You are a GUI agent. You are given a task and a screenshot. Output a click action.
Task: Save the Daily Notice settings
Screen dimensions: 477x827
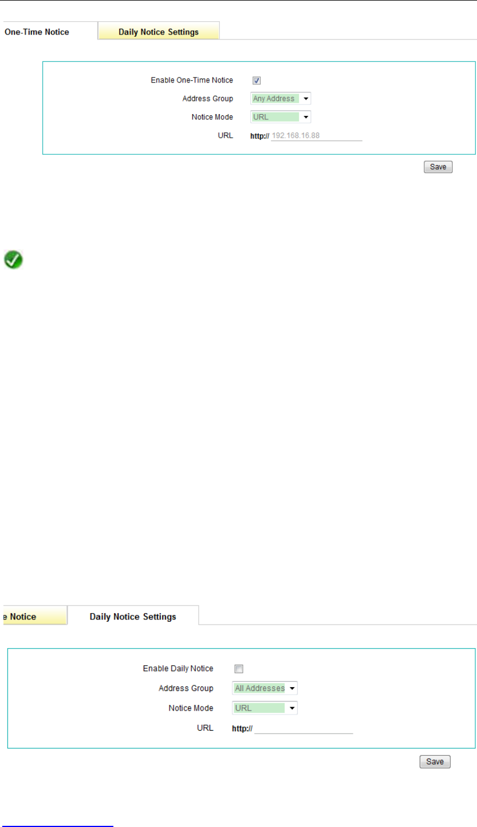436,762
